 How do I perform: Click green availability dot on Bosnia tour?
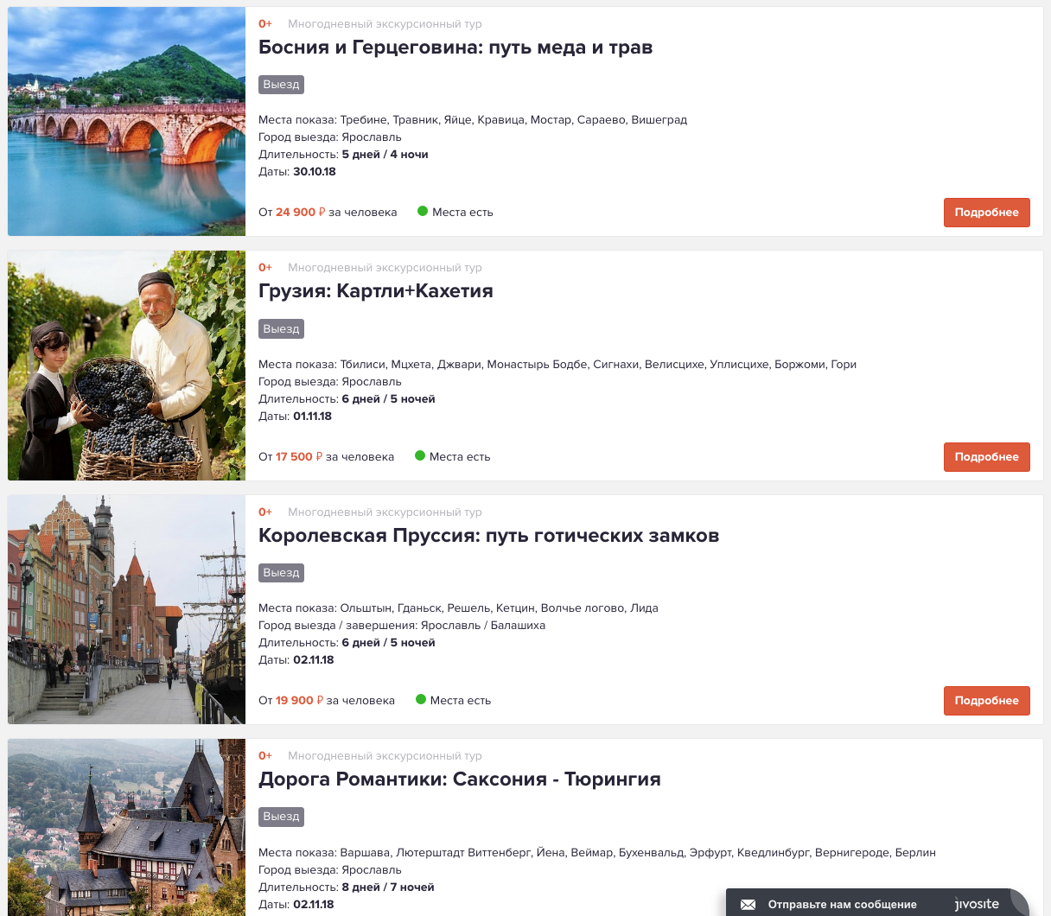(x=423, y=211)
